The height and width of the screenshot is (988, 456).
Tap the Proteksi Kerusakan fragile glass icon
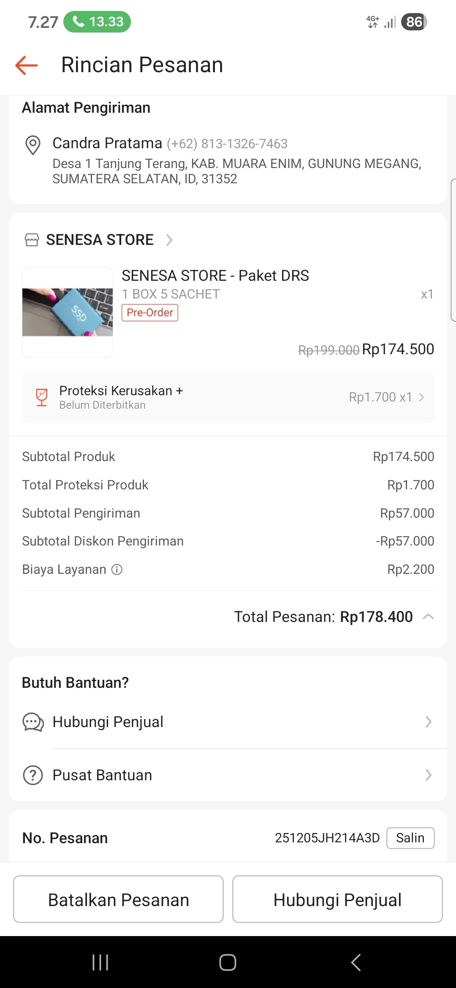tap(41, 397)
